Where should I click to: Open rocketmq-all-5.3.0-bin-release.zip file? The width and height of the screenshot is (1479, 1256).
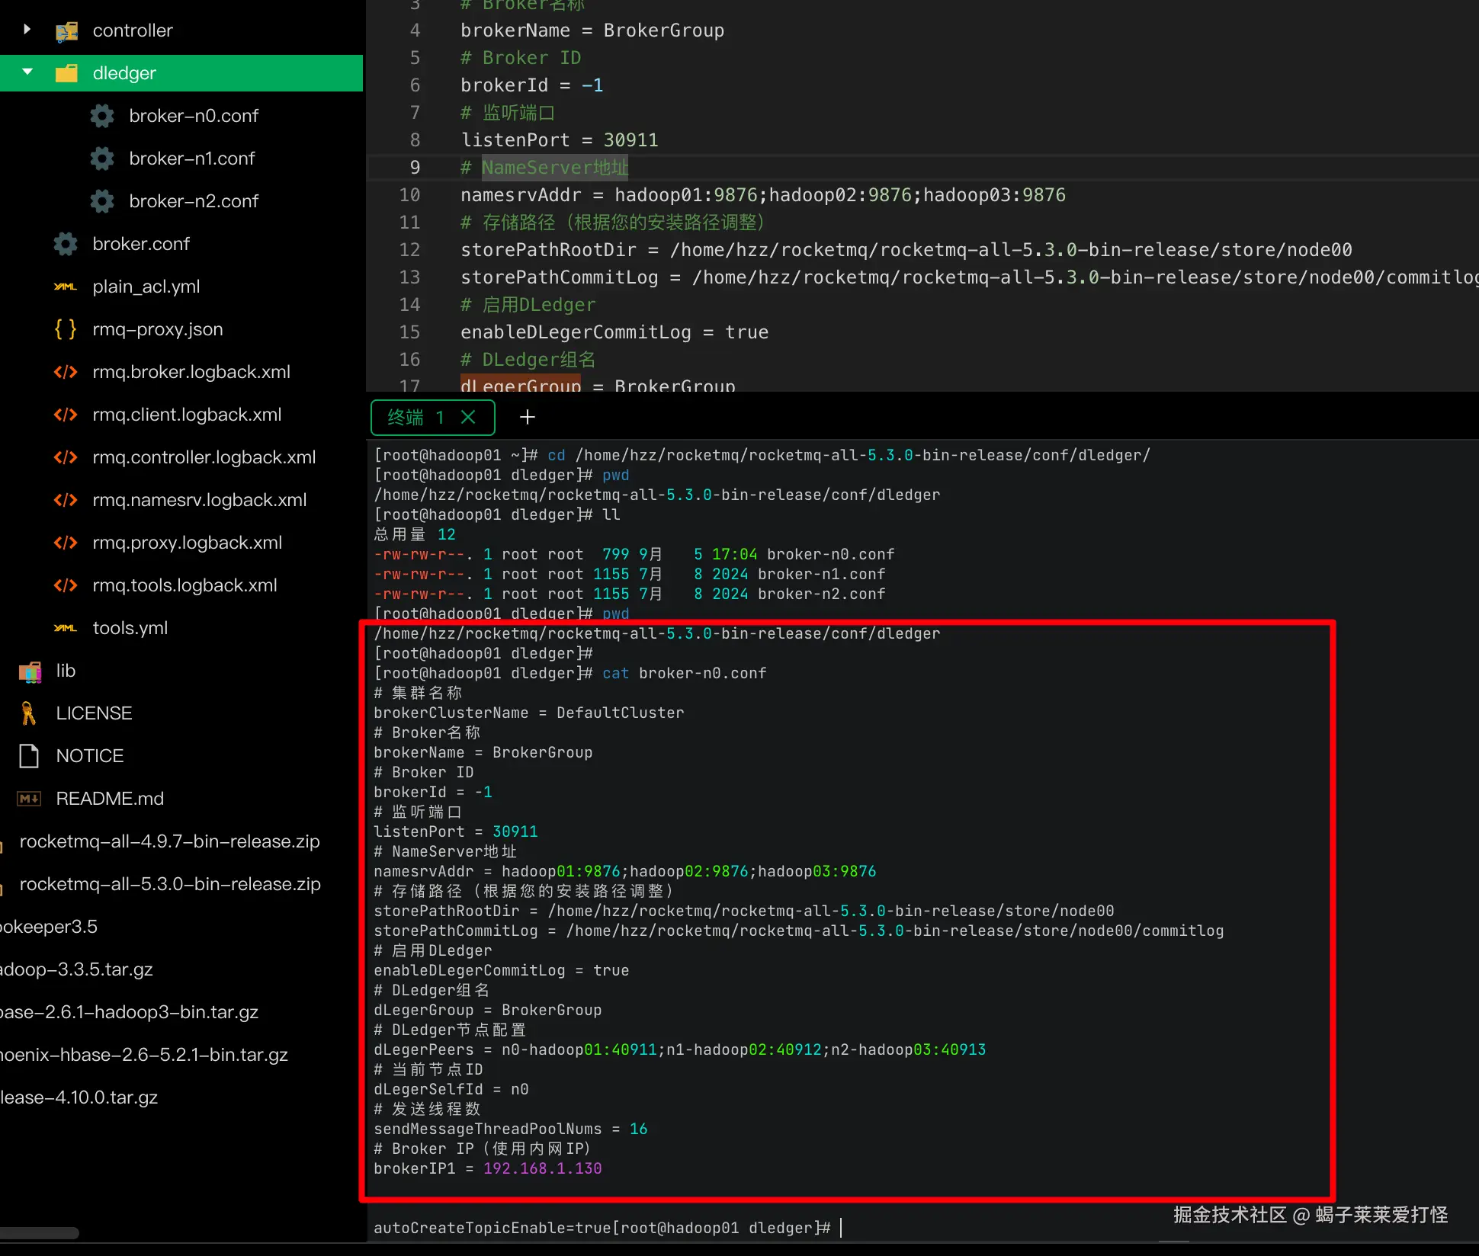point(169,884)
